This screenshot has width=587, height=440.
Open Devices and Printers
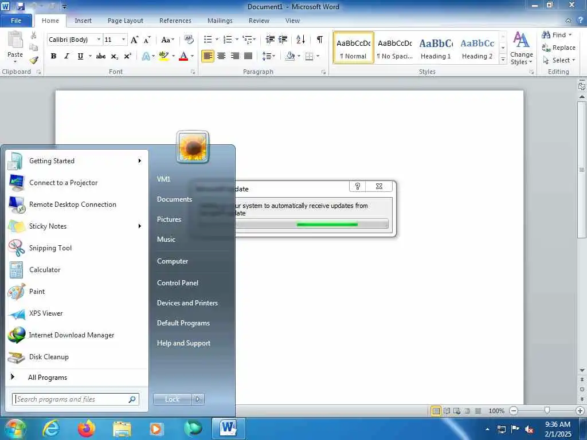click(x=187, y=303)
